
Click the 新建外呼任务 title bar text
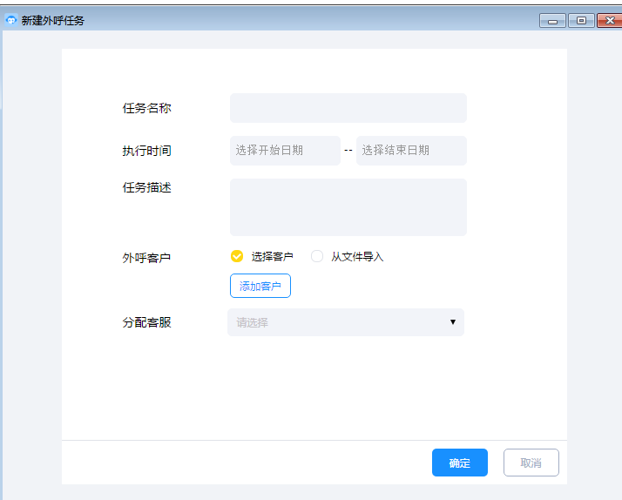pyautogui.click(x=53, y=20)
